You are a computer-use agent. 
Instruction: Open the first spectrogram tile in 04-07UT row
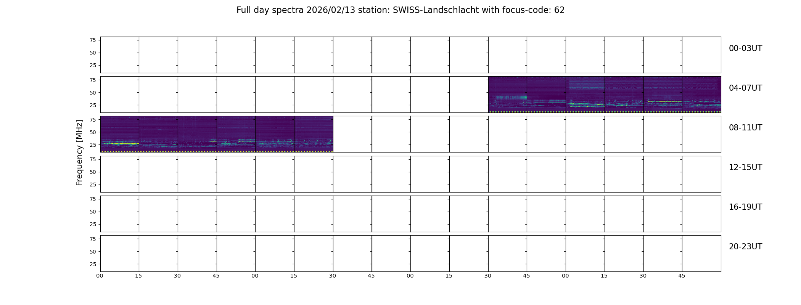click(x=508, y=95)
